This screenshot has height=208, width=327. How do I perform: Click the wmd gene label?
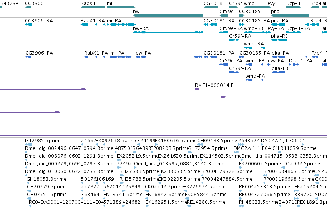tap(249, 3)
